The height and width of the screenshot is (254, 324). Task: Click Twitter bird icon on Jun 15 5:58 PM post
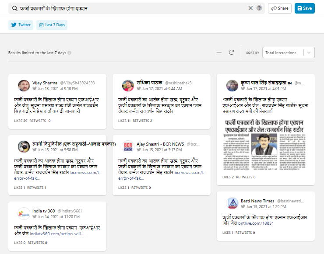(35, 150)
